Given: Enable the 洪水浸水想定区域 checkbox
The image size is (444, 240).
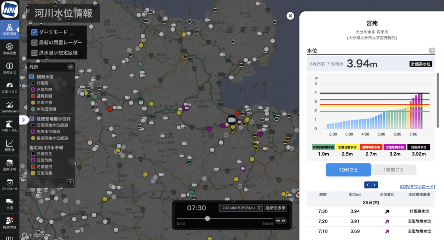Looking at the screenshot, I should click(x=34, y=53).
